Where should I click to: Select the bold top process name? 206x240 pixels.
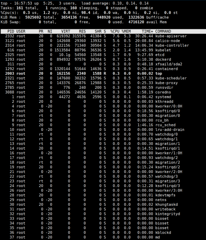(159, 73)
